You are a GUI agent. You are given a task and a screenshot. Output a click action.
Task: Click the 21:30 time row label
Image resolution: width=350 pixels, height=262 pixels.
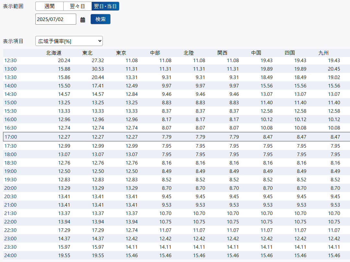click(10, 213)
